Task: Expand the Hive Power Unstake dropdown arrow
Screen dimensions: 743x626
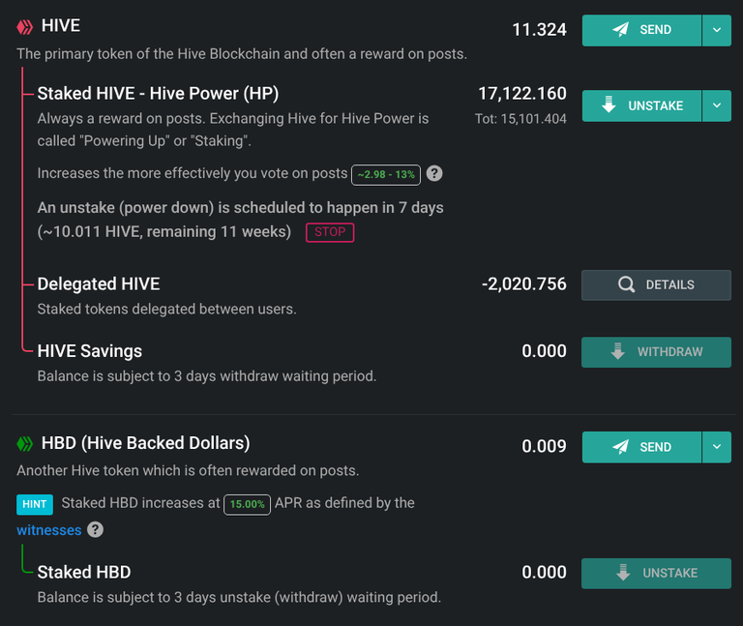Action: 717,105
